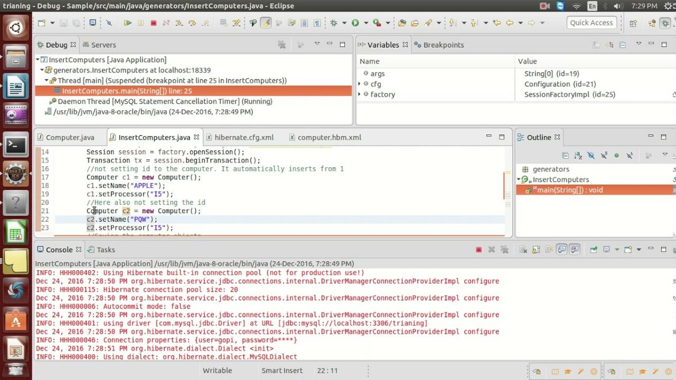Step Into the current statement
The height and width of the screenshot is (380, 676).
click(x=179, y=23)
